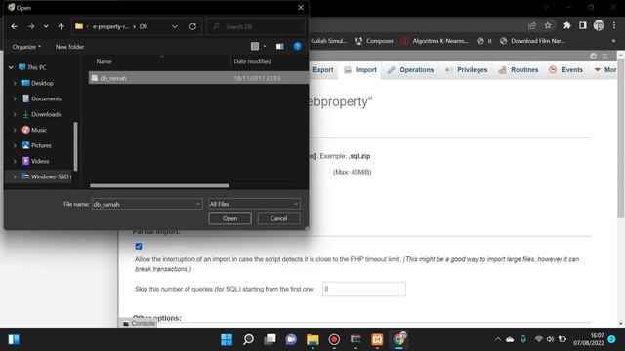Collapse the This PC tree node

[11, 67]
